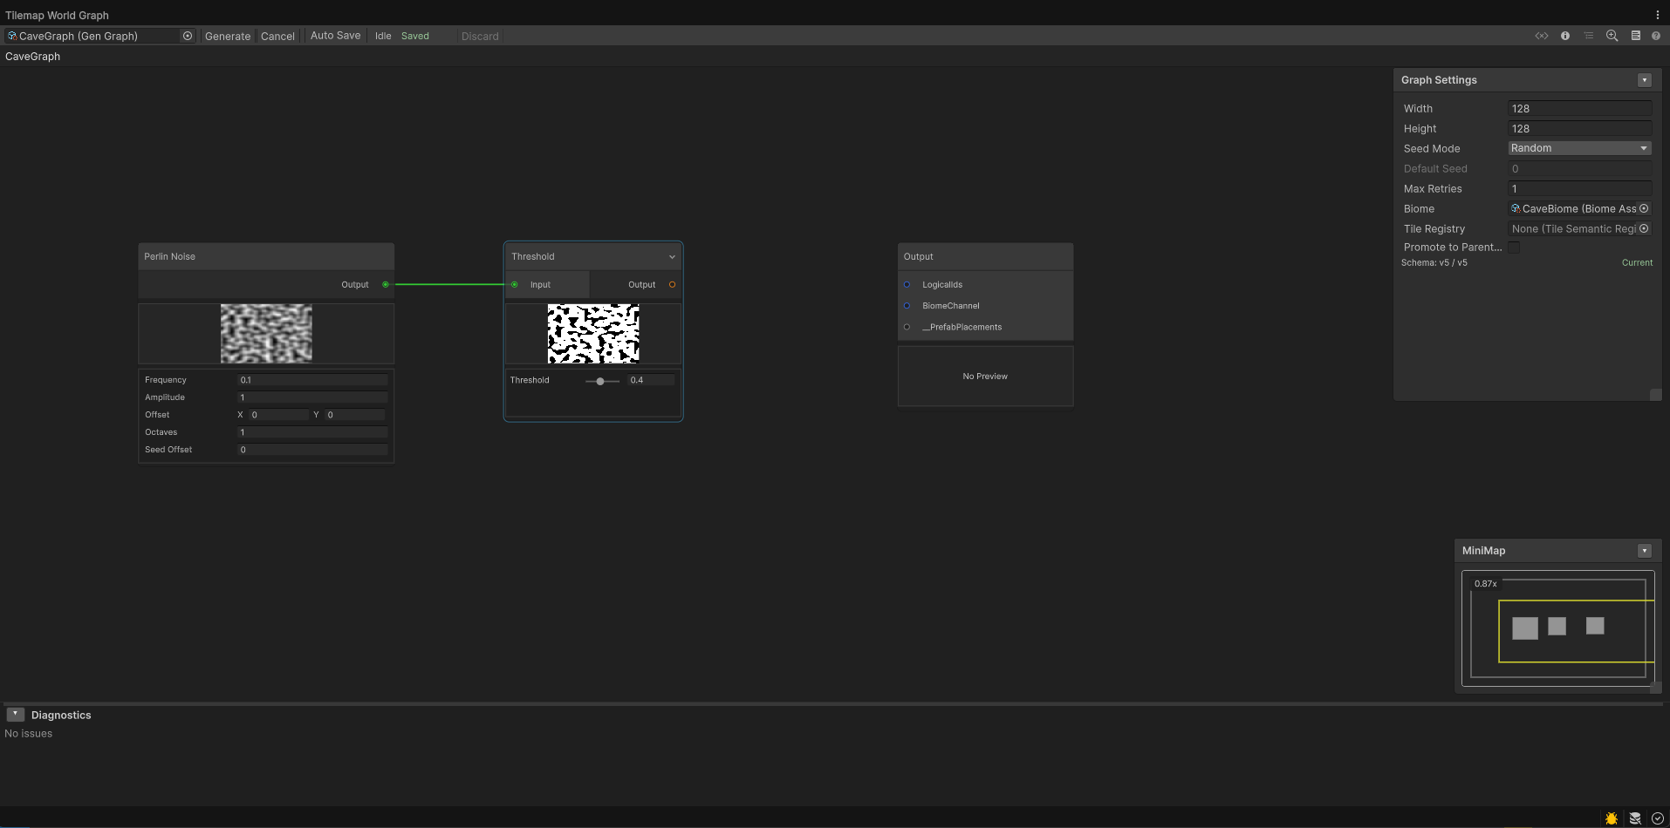Click the circled checkmark status icon
This screenshot has height=828, width=1670.
[1658, 818]
